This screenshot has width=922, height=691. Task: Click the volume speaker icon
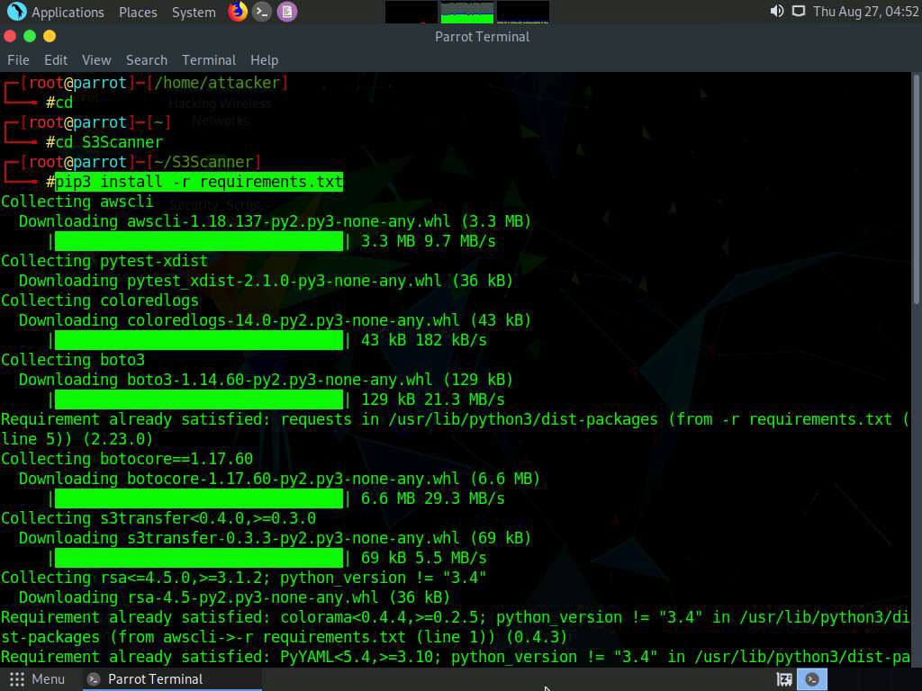(x=777, y=12)
